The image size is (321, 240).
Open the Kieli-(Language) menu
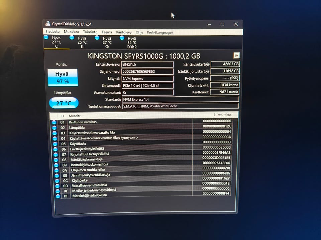[160, 32]
